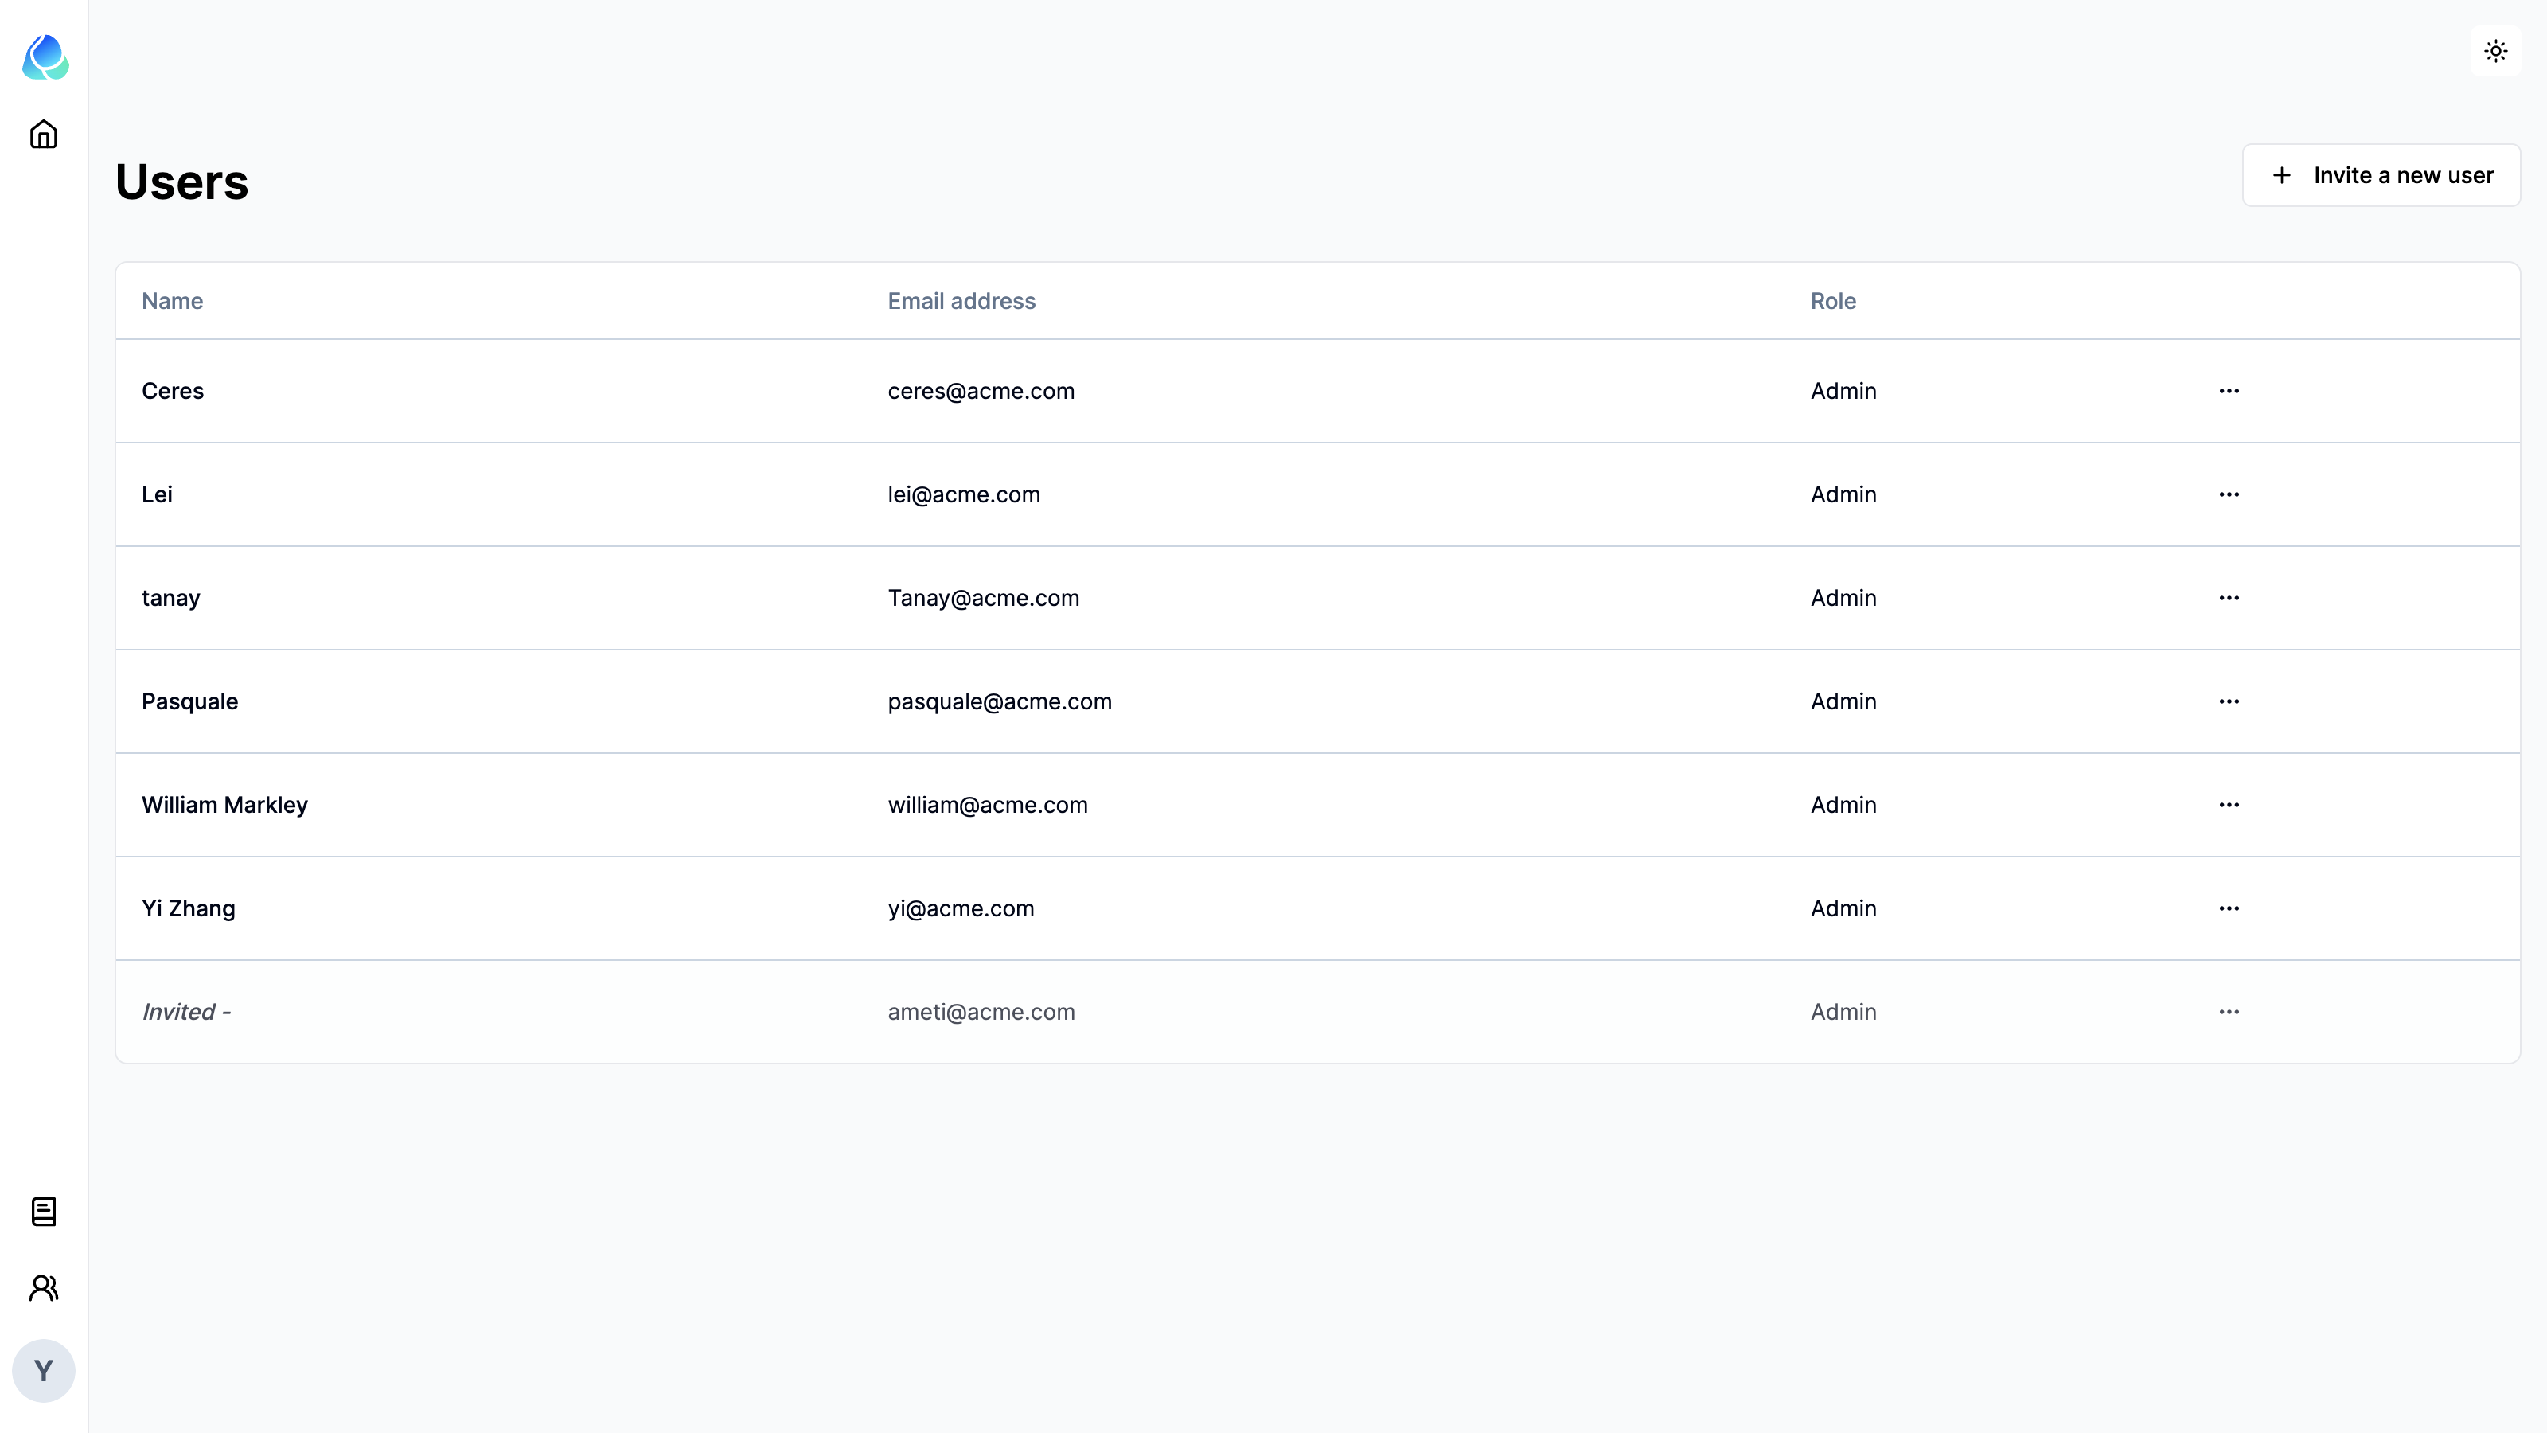Click email ameti@acme.com

pos(981,1012)
